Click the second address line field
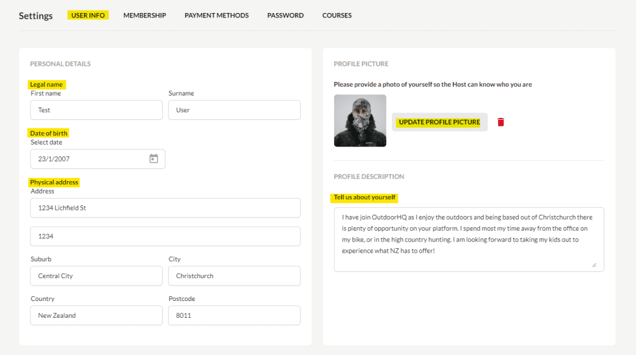Viewport: 636px width, 355px height. click(x=165, y=236)
